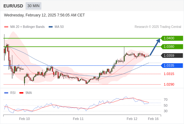This screenshot has width=184, height=124.
Task: Click the Feb 10 date axis label
Action: click(24, 119)
